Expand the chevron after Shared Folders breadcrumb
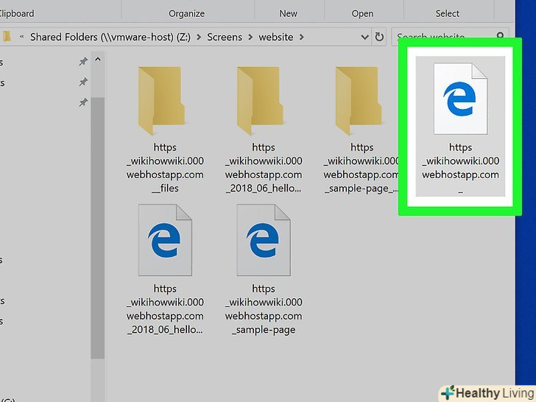This screenshot has width=536, height=402. point(199,37)
